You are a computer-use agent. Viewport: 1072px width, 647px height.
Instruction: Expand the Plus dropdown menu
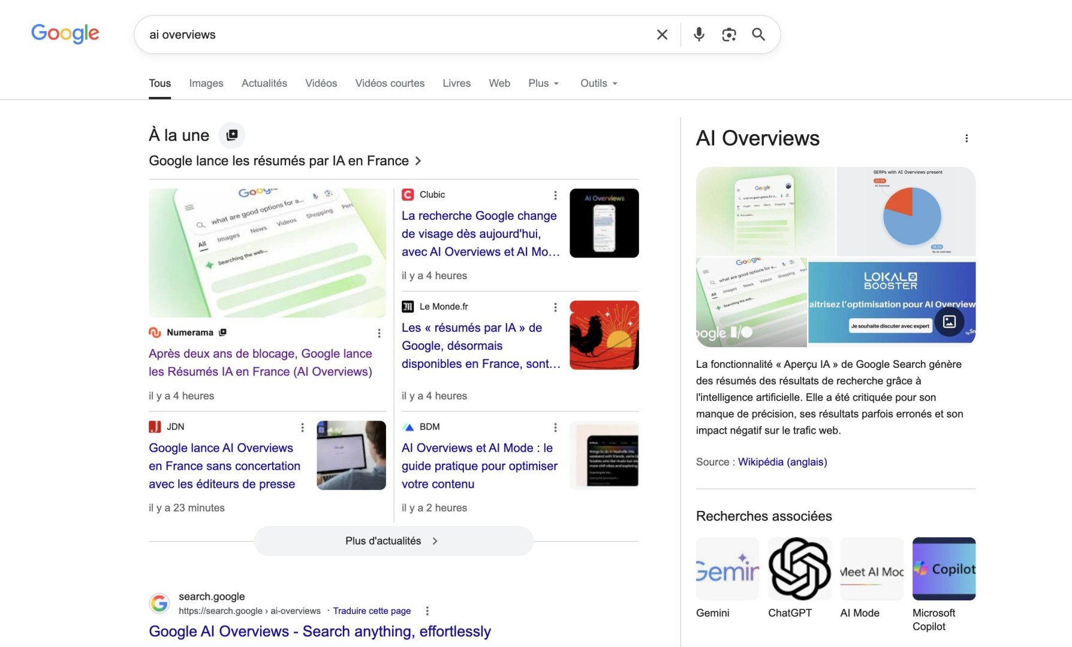(543, 83)
